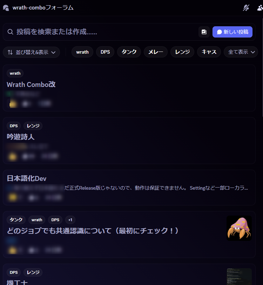Image resolution: width=263 pixels, height=285 pixels.
Task: Click the forum channel icon beside wrath-combo
Action: [x=6, y=8]
